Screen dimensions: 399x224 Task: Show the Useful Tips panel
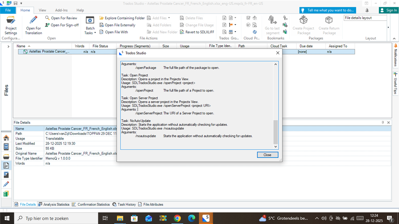click(396, 82)
